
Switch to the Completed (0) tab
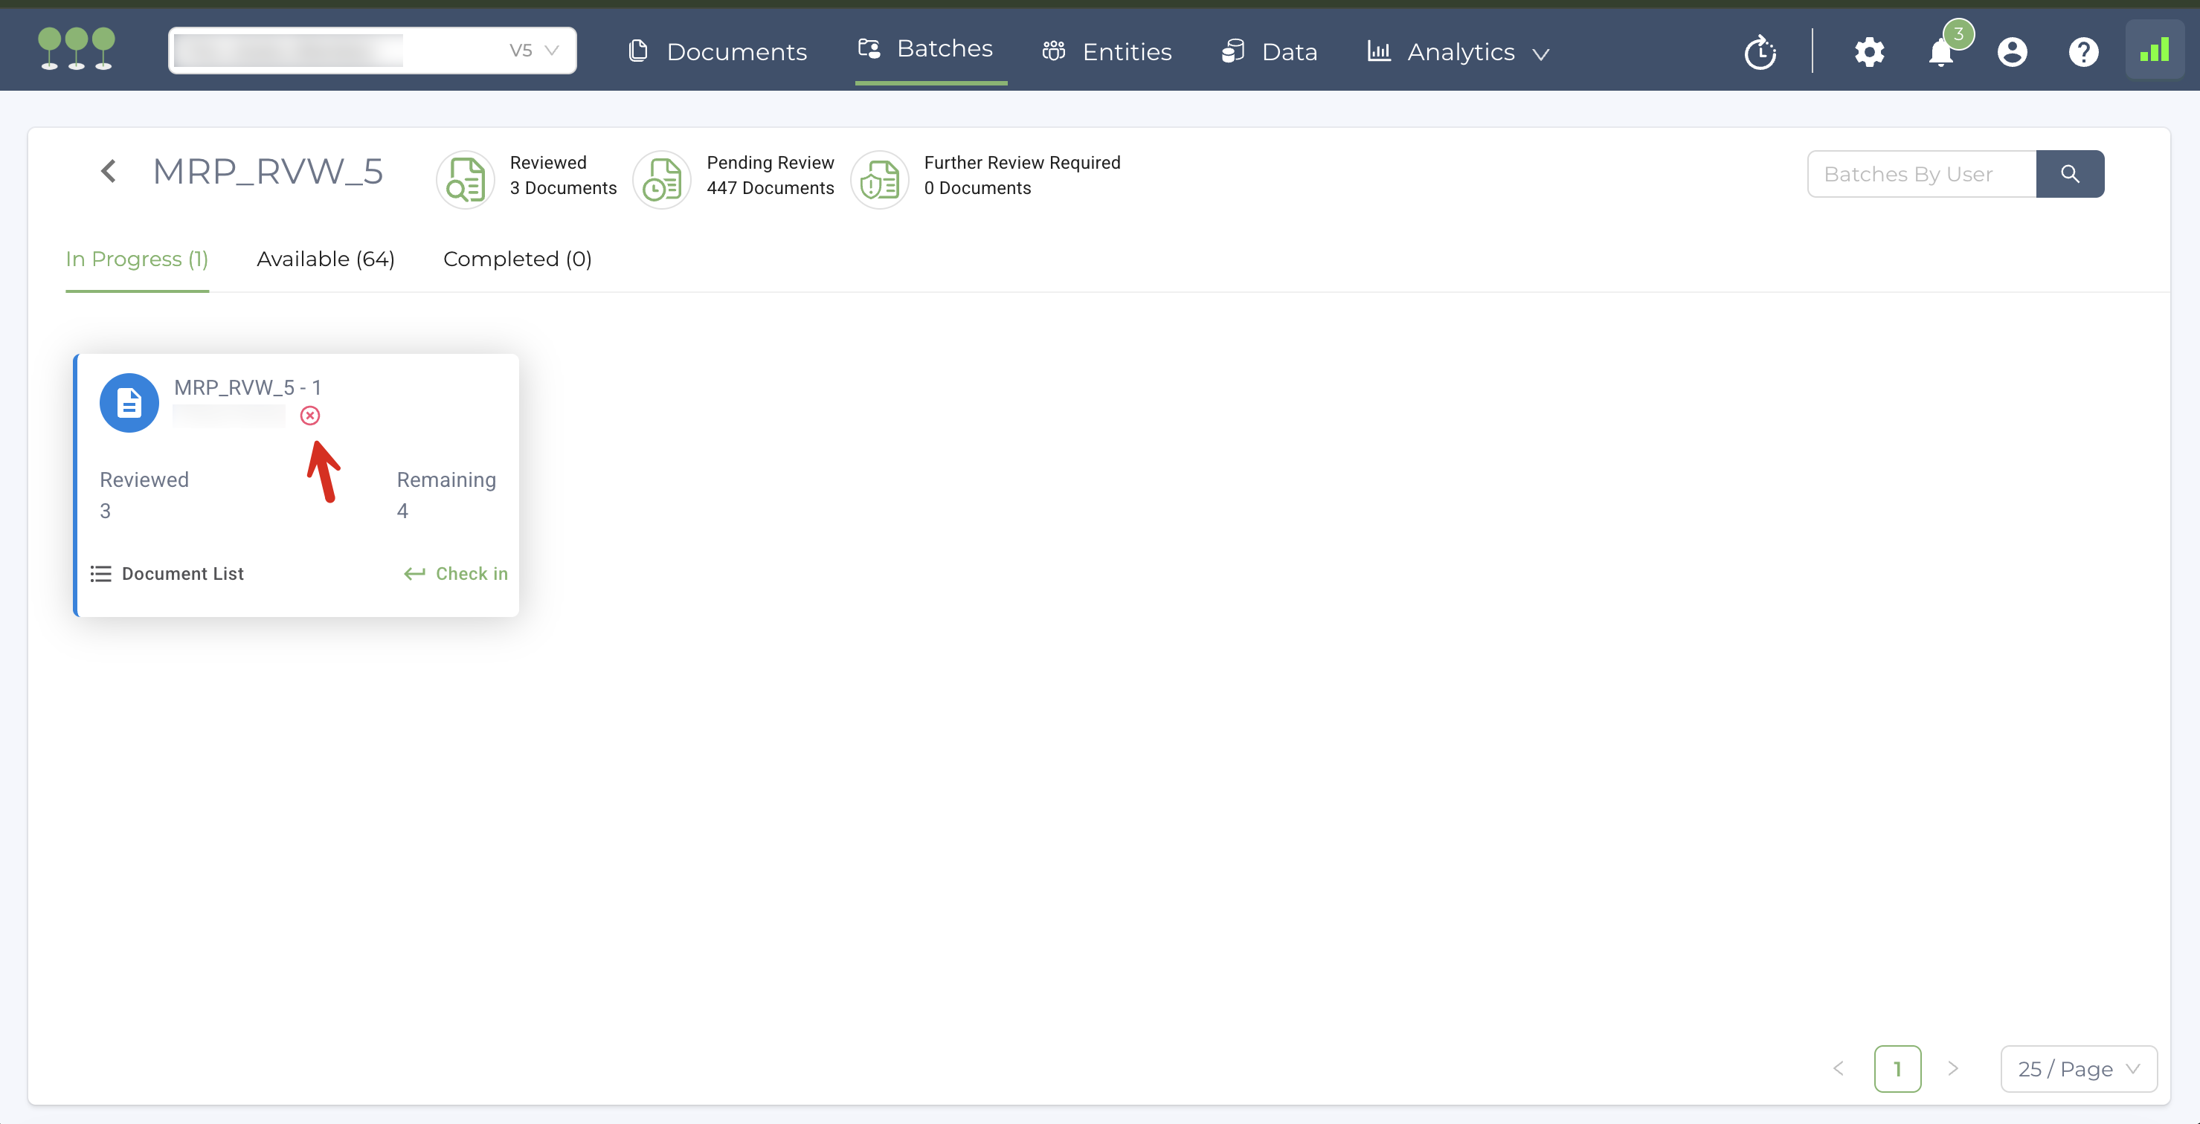point(517,259)
